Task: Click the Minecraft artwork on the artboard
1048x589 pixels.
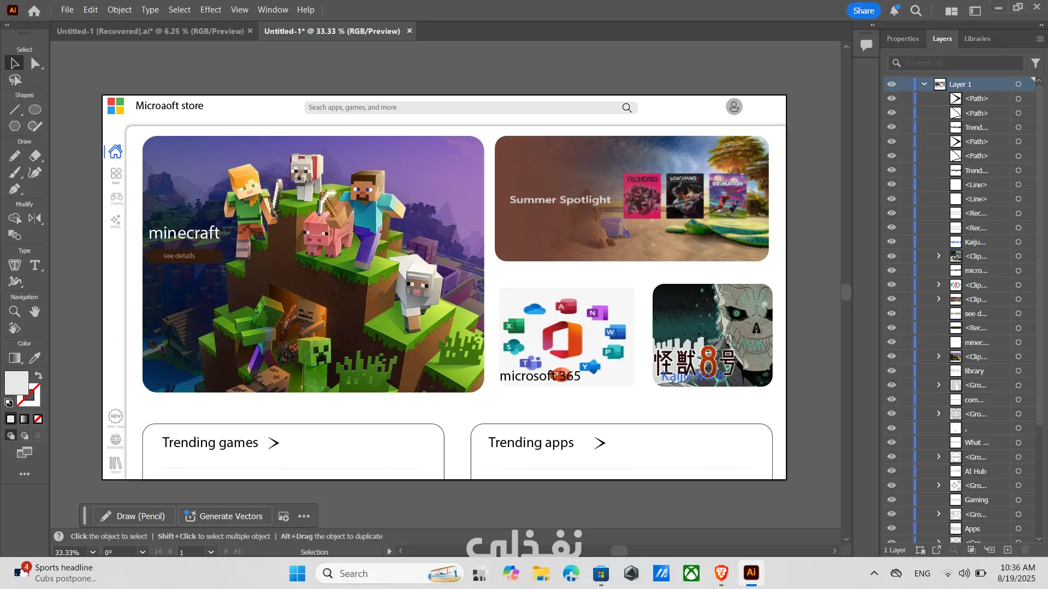Action: (313, 264)
